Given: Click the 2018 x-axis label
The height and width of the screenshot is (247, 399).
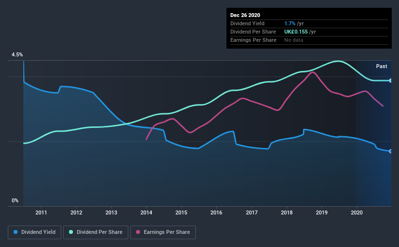Looking at the screenshot, I should pyautogui.click(x=287, y=212).
